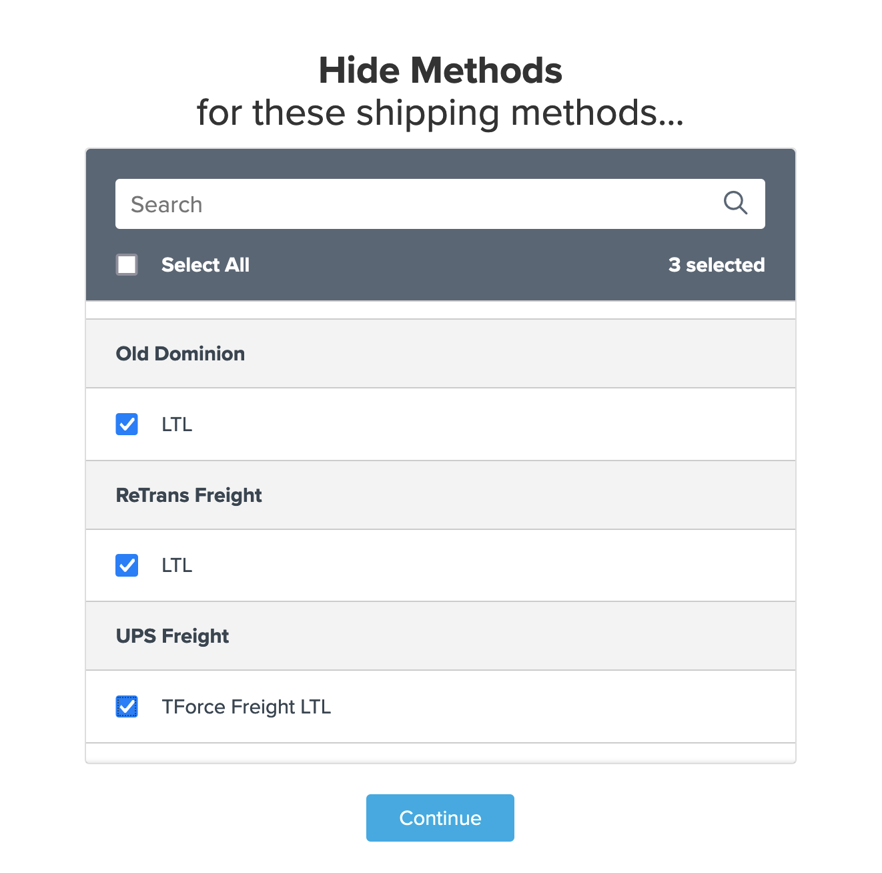882x873 pixels.
Task: Focus the Search text field
Action: click(x=414, y=204)
